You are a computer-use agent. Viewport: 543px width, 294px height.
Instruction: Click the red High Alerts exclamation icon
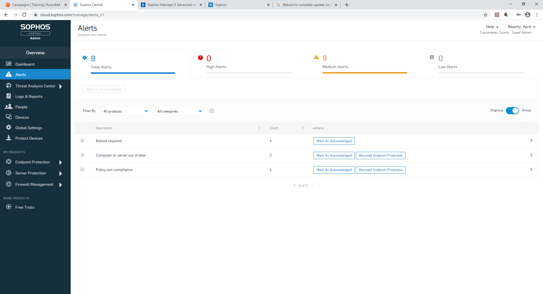click(201, 58)
